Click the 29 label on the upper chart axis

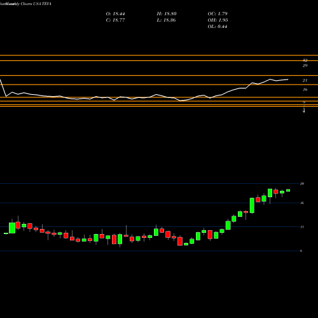click(x=305, y=66)
